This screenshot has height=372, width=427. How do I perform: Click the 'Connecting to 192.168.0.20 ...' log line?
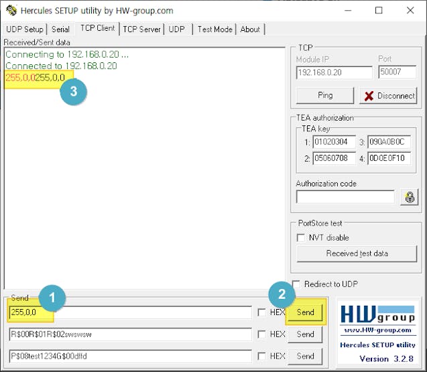[x=67, y=54]
